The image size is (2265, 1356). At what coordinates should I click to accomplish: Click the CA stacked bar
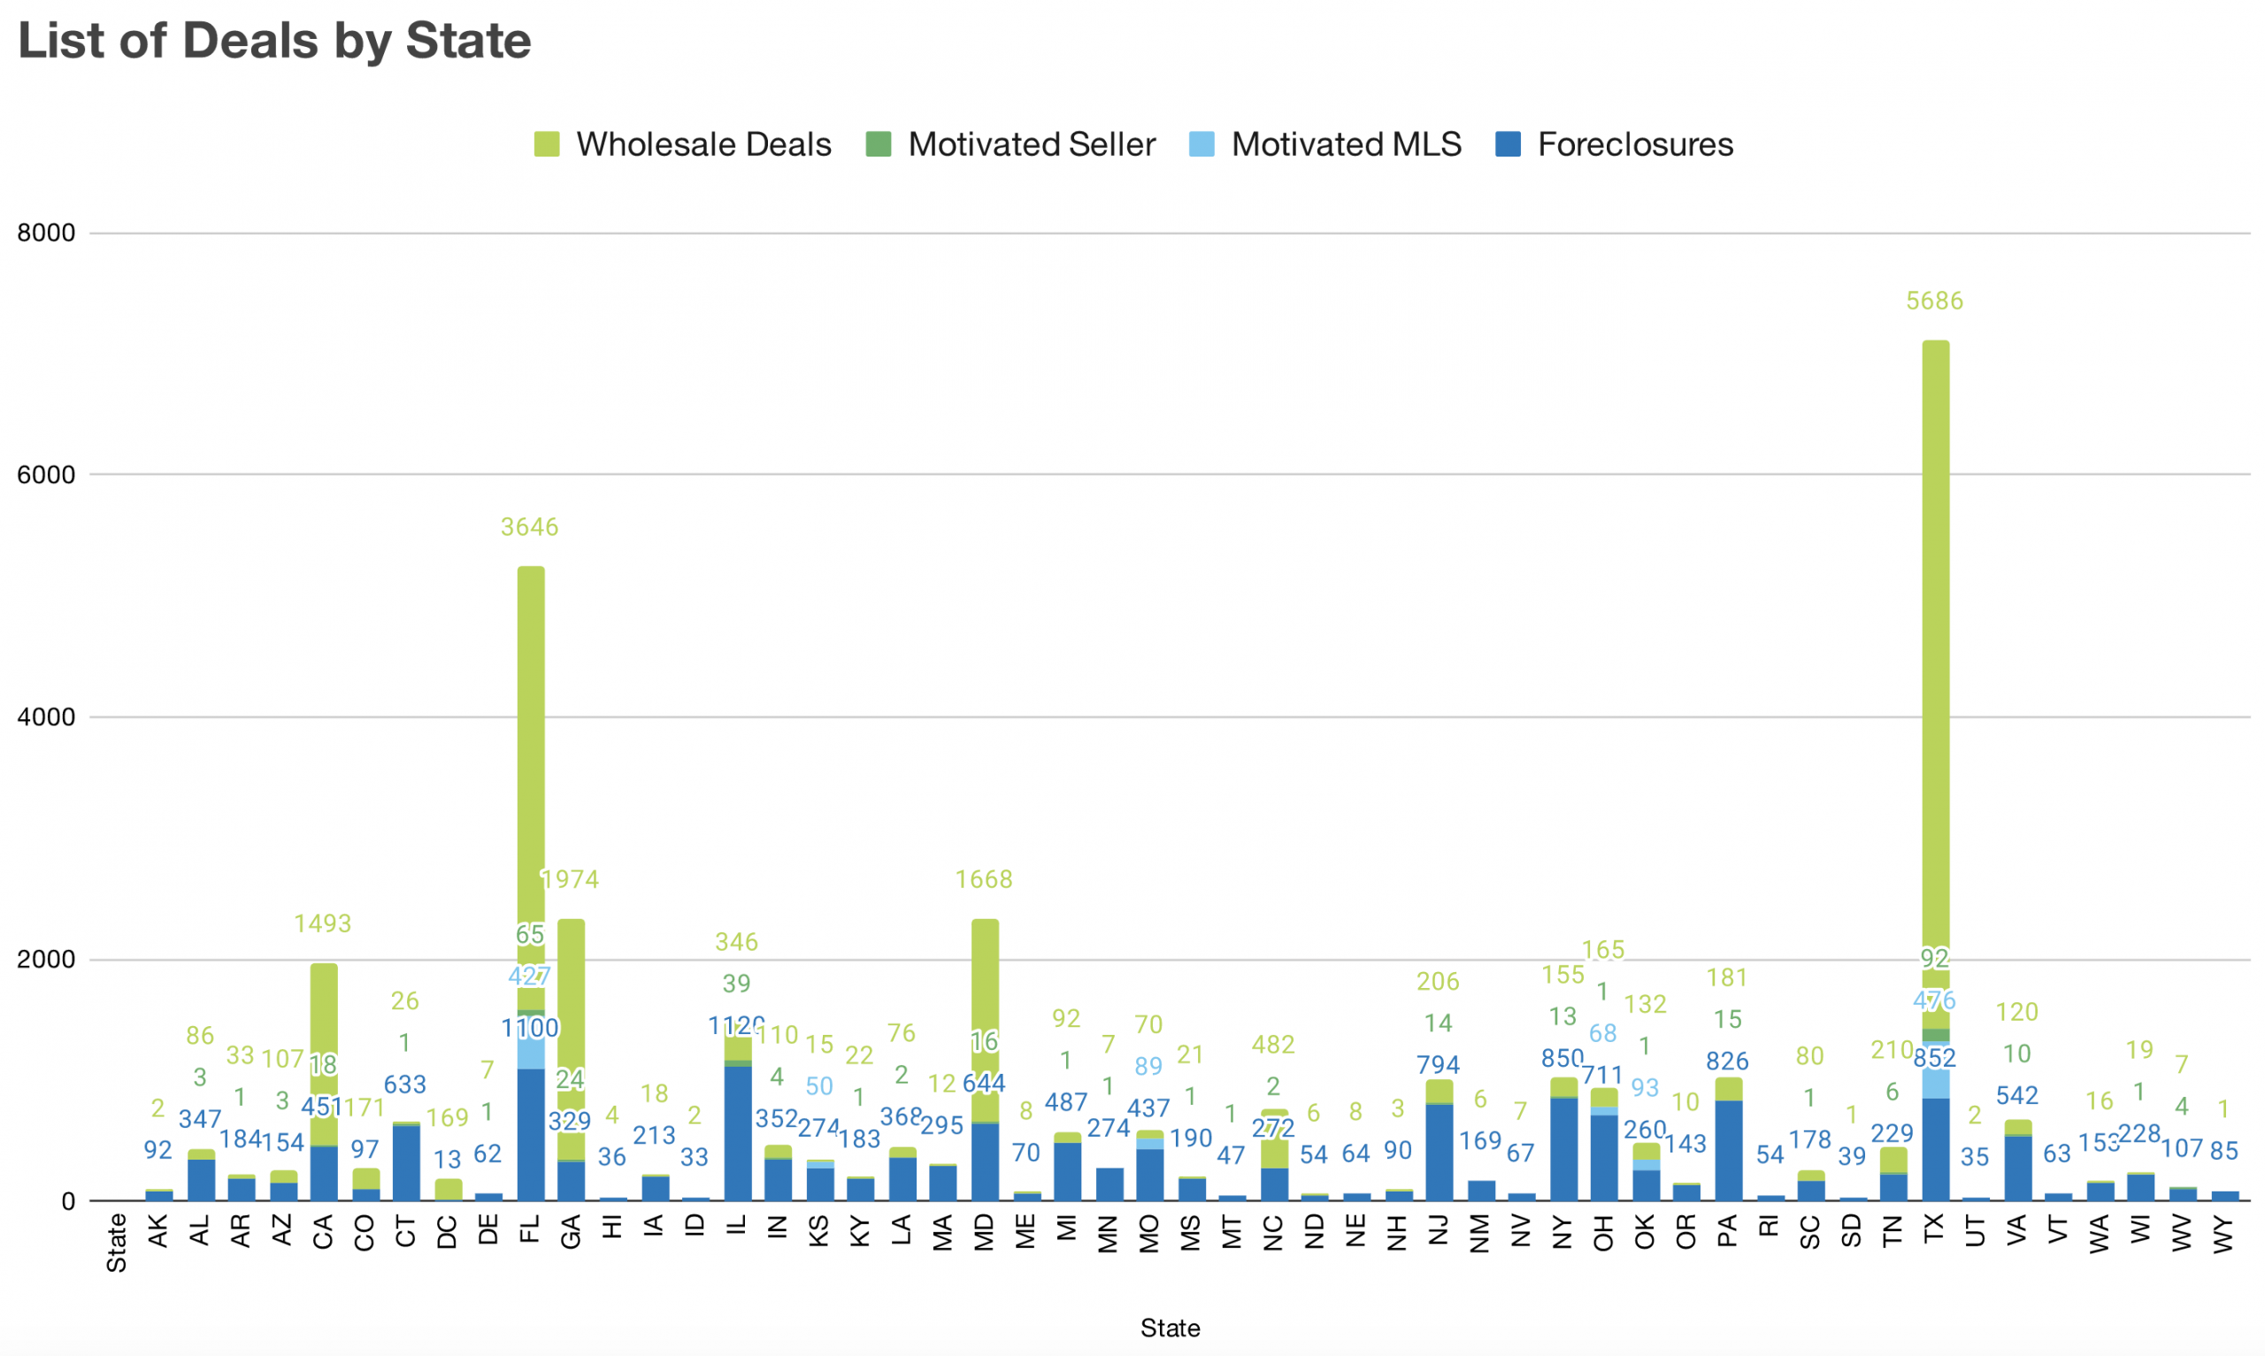(x=324, y=1015)
